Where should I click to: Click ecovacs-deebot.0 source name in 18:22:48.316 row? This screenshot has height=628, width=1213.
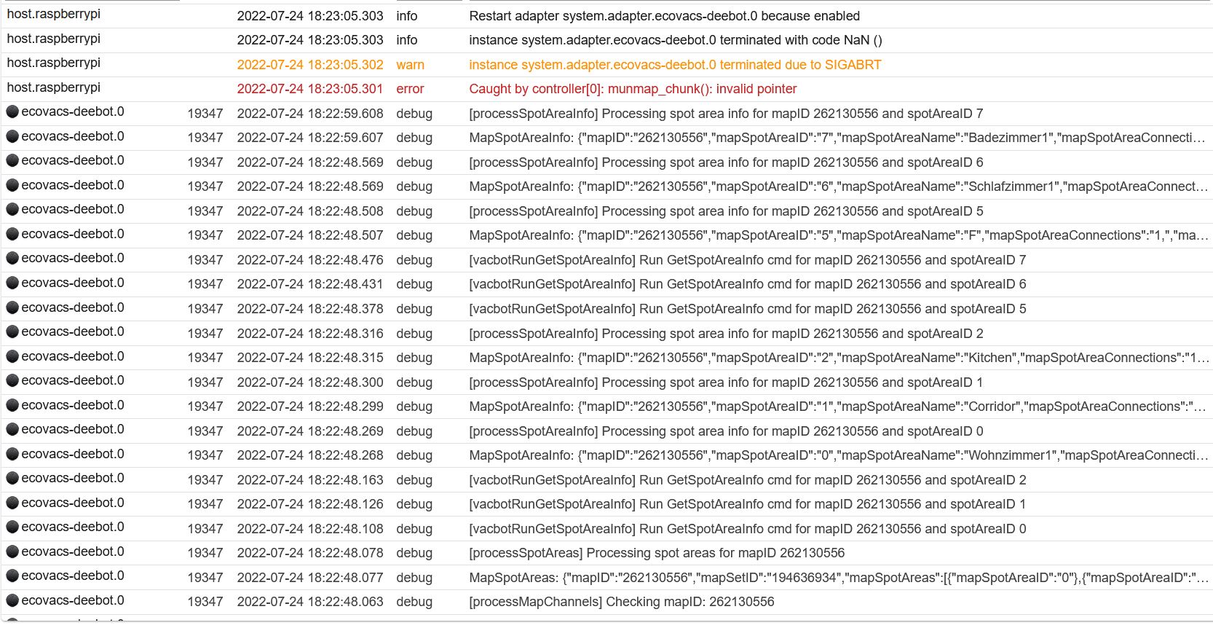point(73,331)
